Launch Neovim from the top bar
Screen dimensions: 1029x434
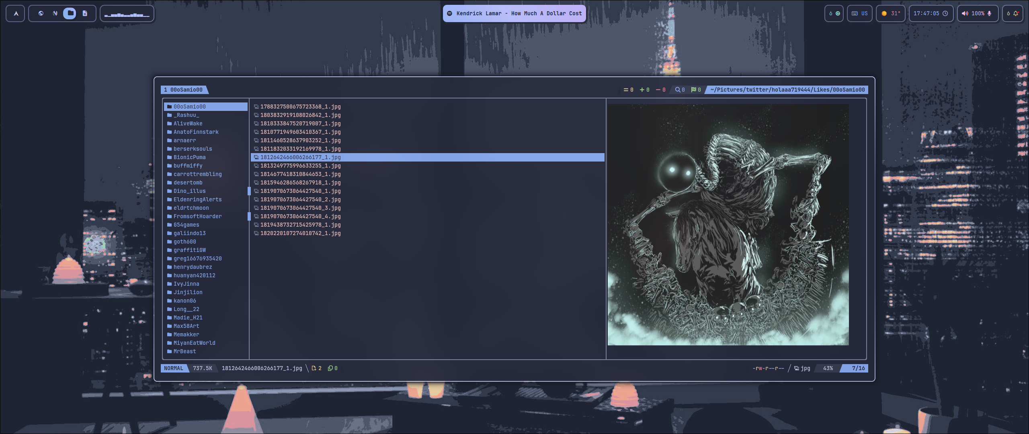(55, 13)
